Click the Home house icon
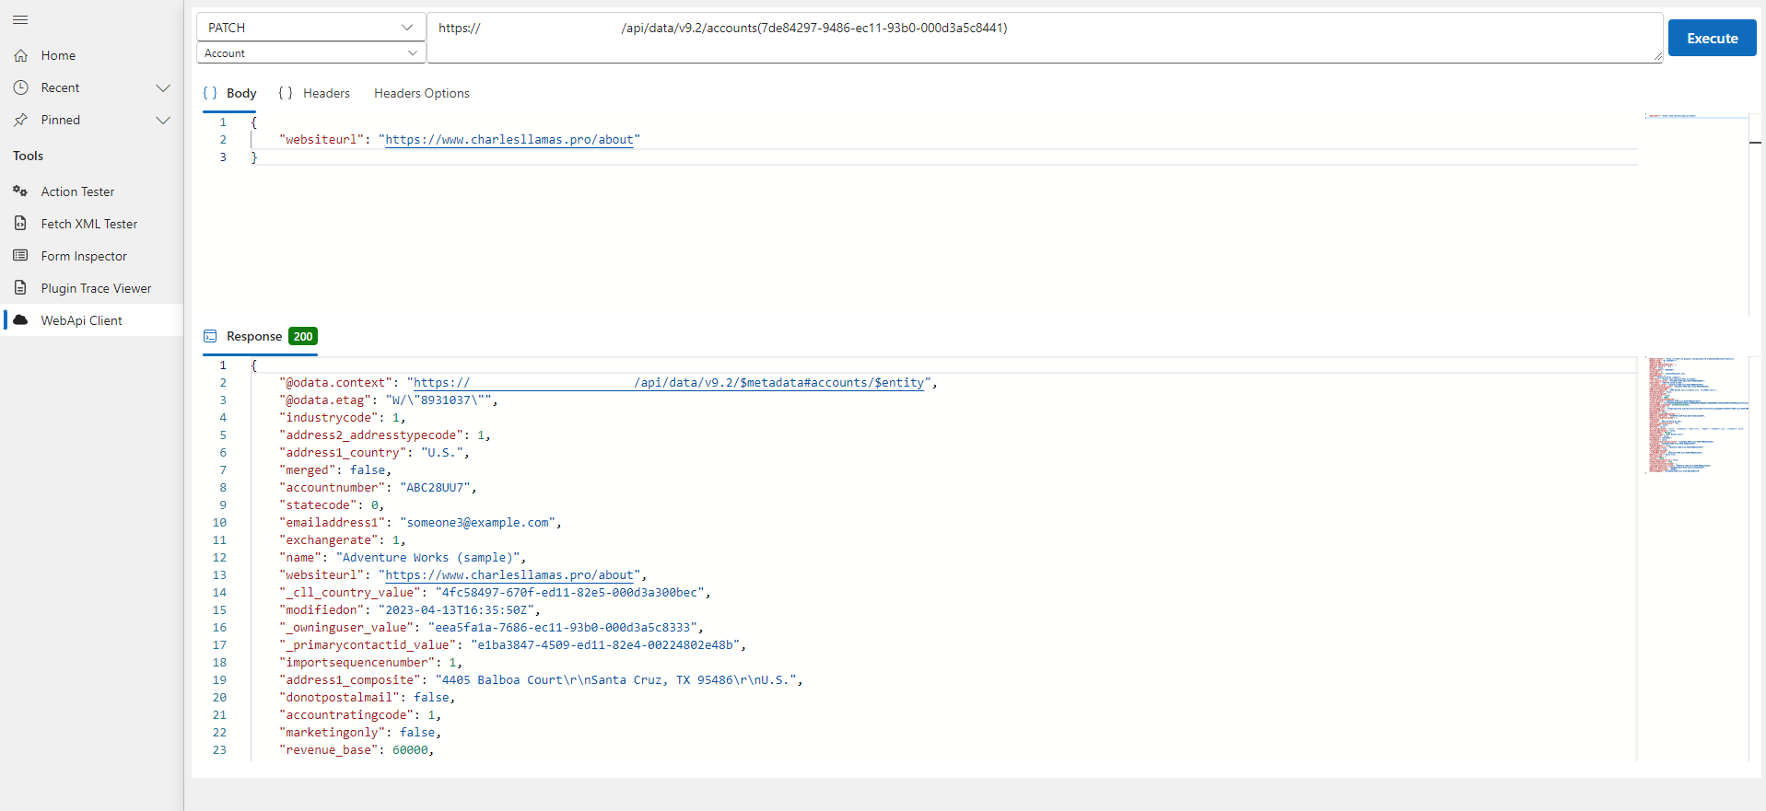 [20, 55]
